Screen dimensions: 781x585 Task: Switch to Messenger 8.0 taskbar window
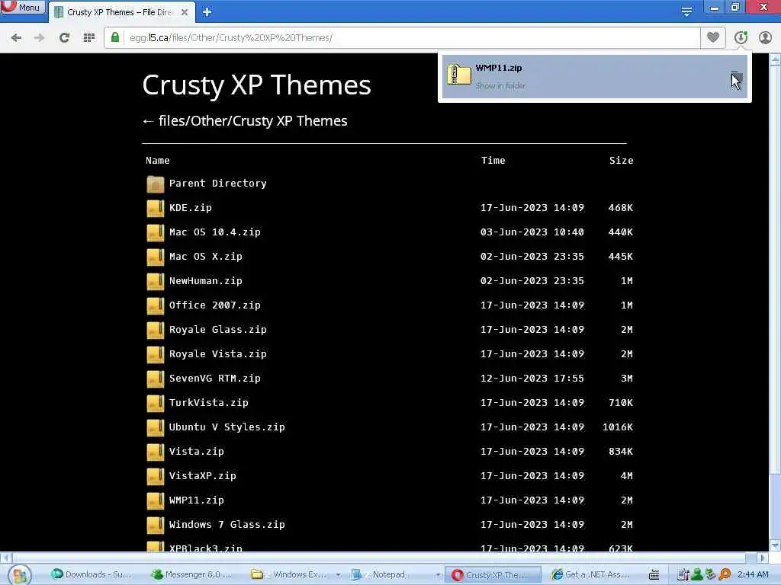coord(191,574)
